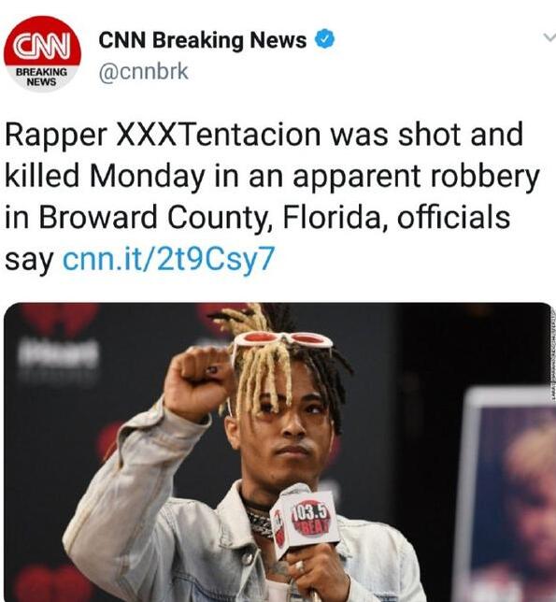Image resolution: width=556 pixels, height=602 pixels.
Task: Click the word Florida in tweet text
Action: 331,217
